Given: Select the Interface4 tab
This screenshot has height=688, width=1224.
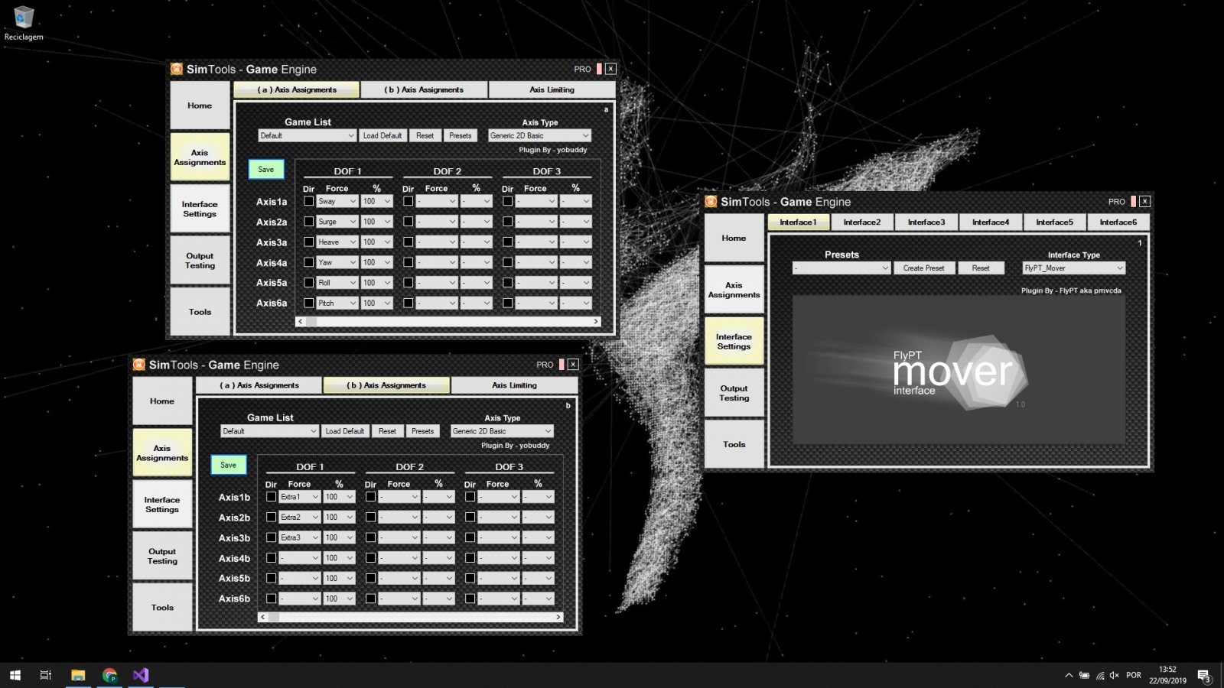Looking at the screenshot, I should pos(991,222).
